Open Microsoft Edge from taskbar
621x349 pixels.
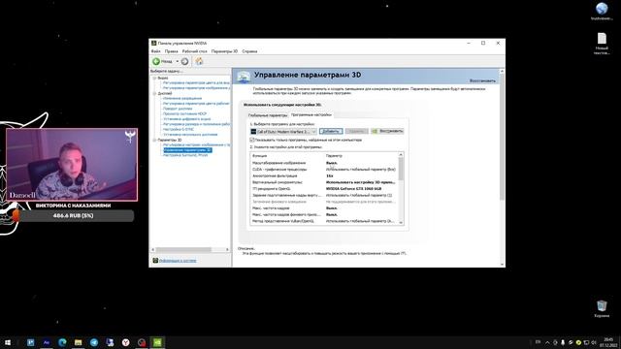point(62,342)
